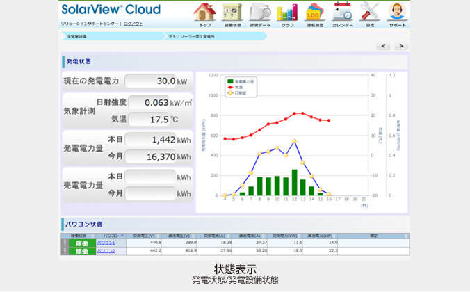
Task: Click the 気温 value 17.5
Action: click(x=149, y=120)
